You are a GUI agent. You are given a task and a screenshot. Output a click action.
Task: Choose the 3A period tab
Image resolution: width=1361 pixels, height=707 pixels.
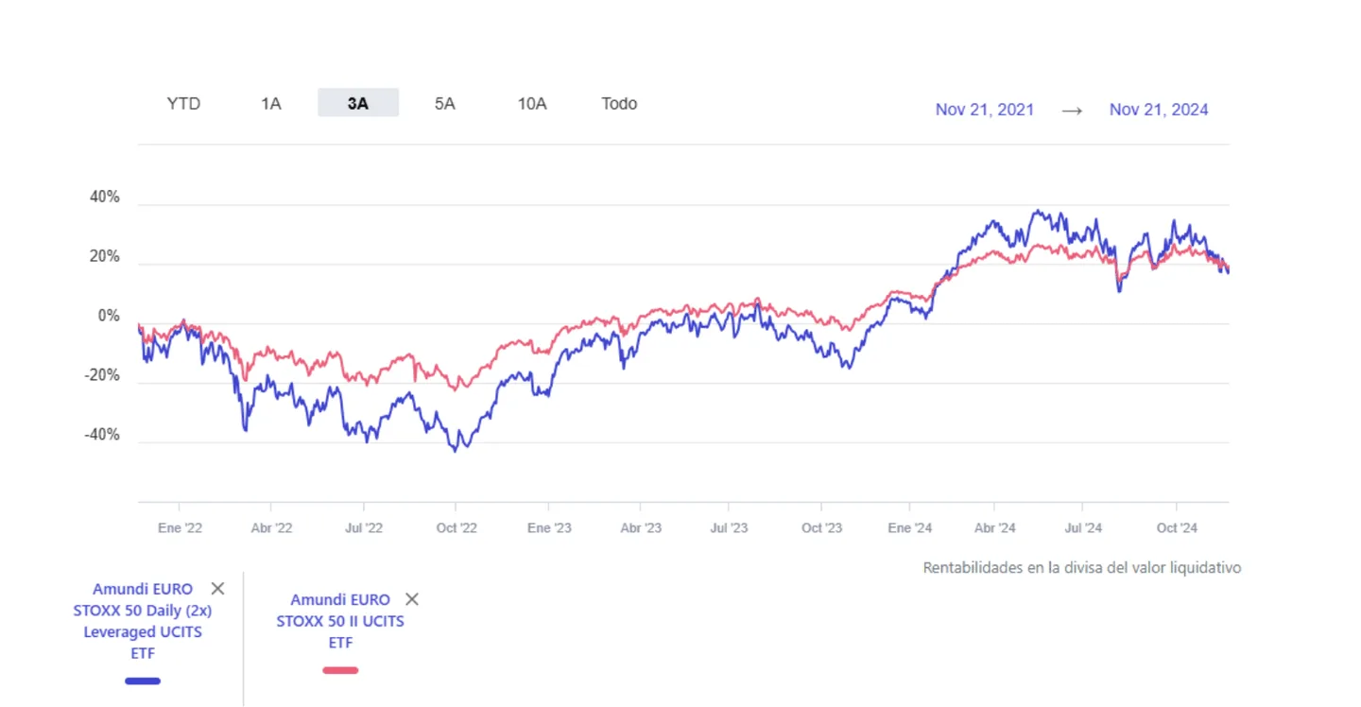pos(358,103)
